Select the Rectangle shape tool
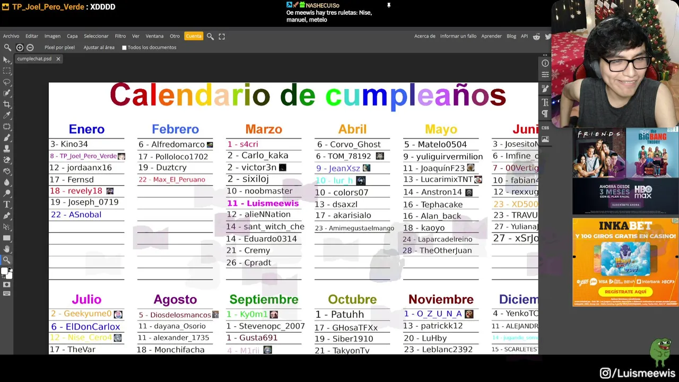The width and height of the screenshot is (679, 382). (x=7, y=238)
